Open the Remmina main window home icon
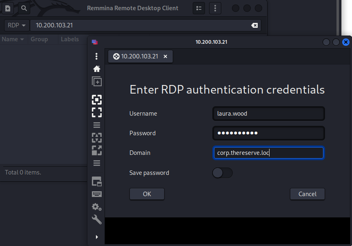The height and width of the screenshot is (246, 352). pos(97,69)
